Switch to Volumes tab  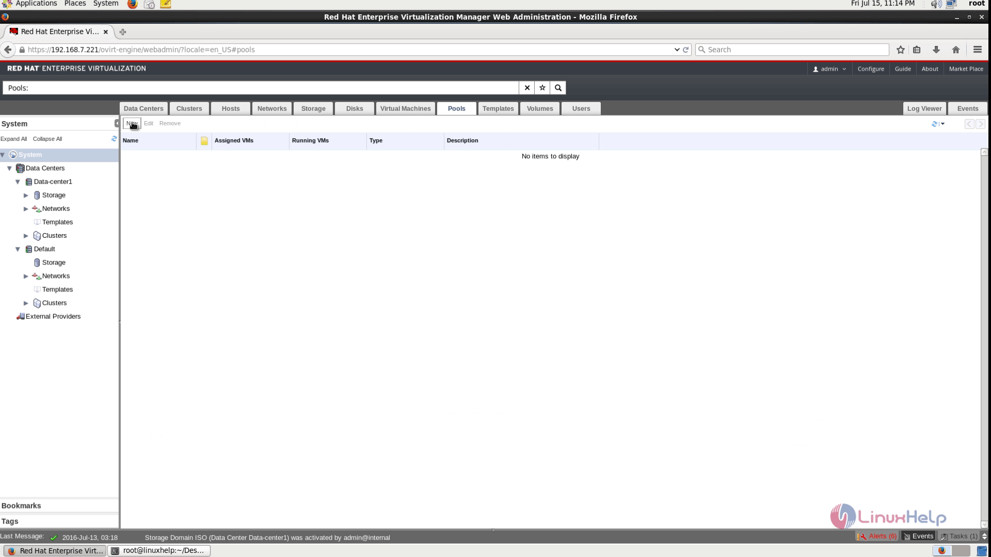coord(540,108)
